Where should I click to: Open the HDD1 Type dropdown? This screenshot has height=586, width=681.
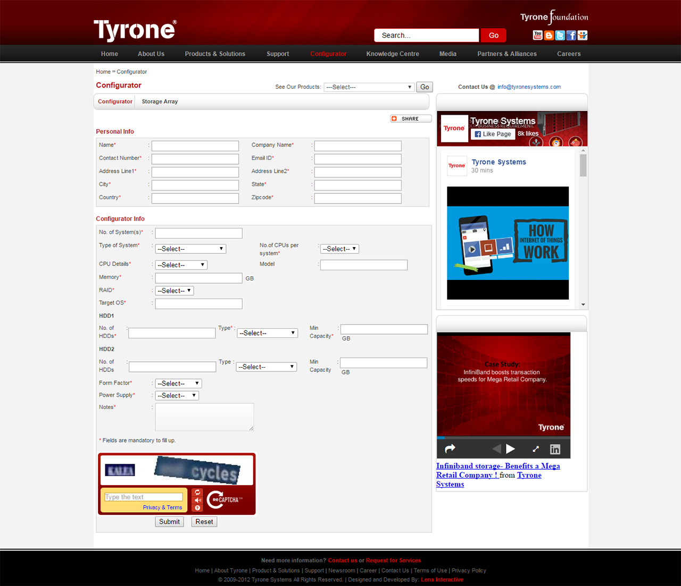pyautogui.click(x=267, y=333)
